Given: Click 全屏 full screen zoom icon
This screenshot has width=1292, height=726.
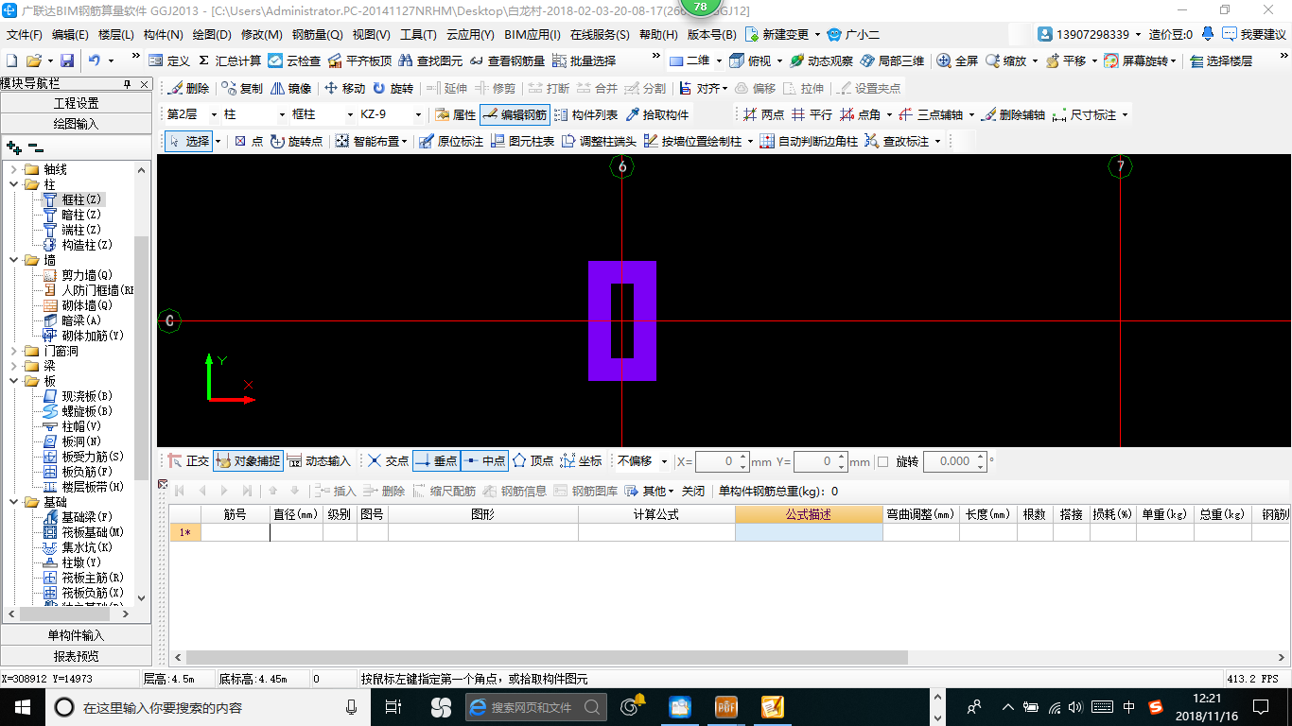Looking at the screenshot, I should point(957,60).
